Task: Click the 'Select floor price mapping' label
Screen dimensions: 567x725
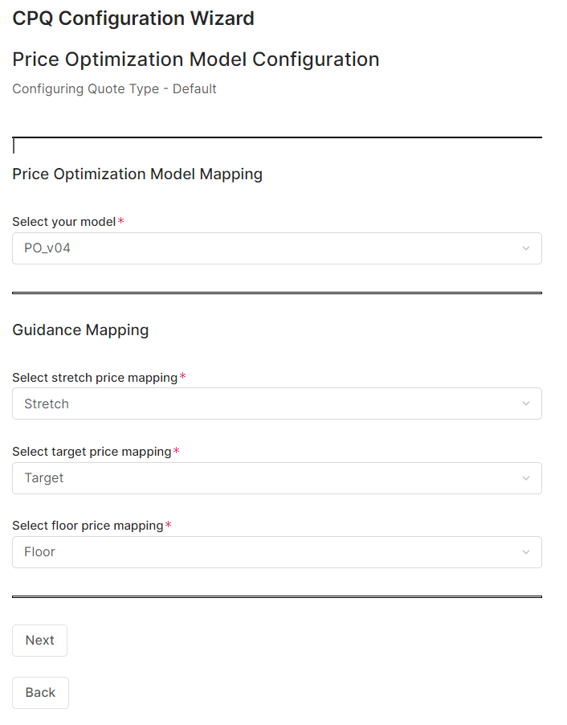Action: tap(88, 526)
